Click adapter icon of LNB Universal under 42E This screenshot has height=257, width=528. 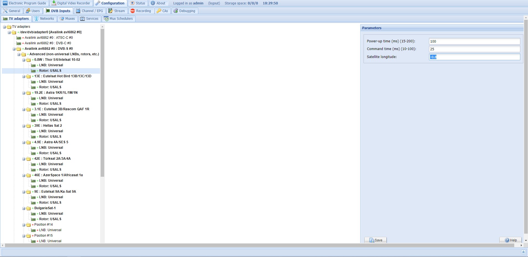click(x=33, y=164)
